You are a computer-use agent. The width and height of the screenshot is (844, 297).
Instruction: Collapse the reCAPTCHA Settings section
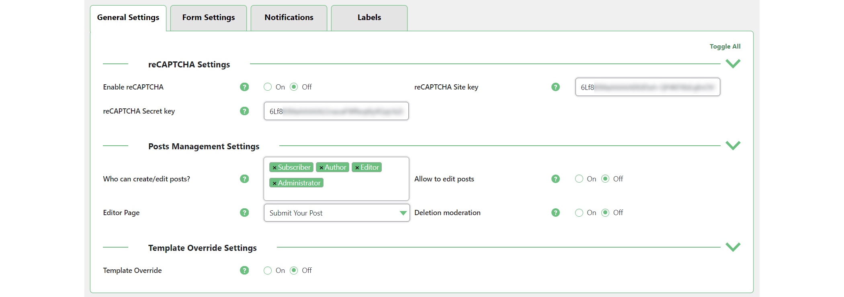pos(733,64)
